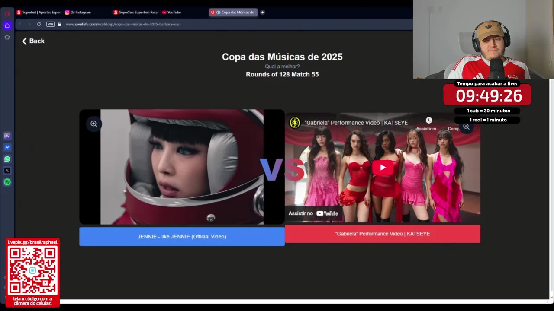Screen dimensions: 554x311
Task: Click the 'Rounds of 128 Match 55' text
Action: pyautogui.click(x=282, y=74)
